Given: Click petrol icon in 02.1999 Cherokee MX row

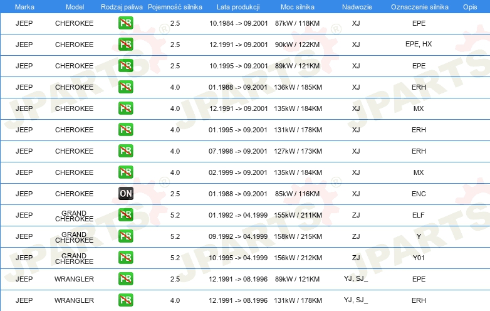Looking at the screenshot, I should (125, 172).
